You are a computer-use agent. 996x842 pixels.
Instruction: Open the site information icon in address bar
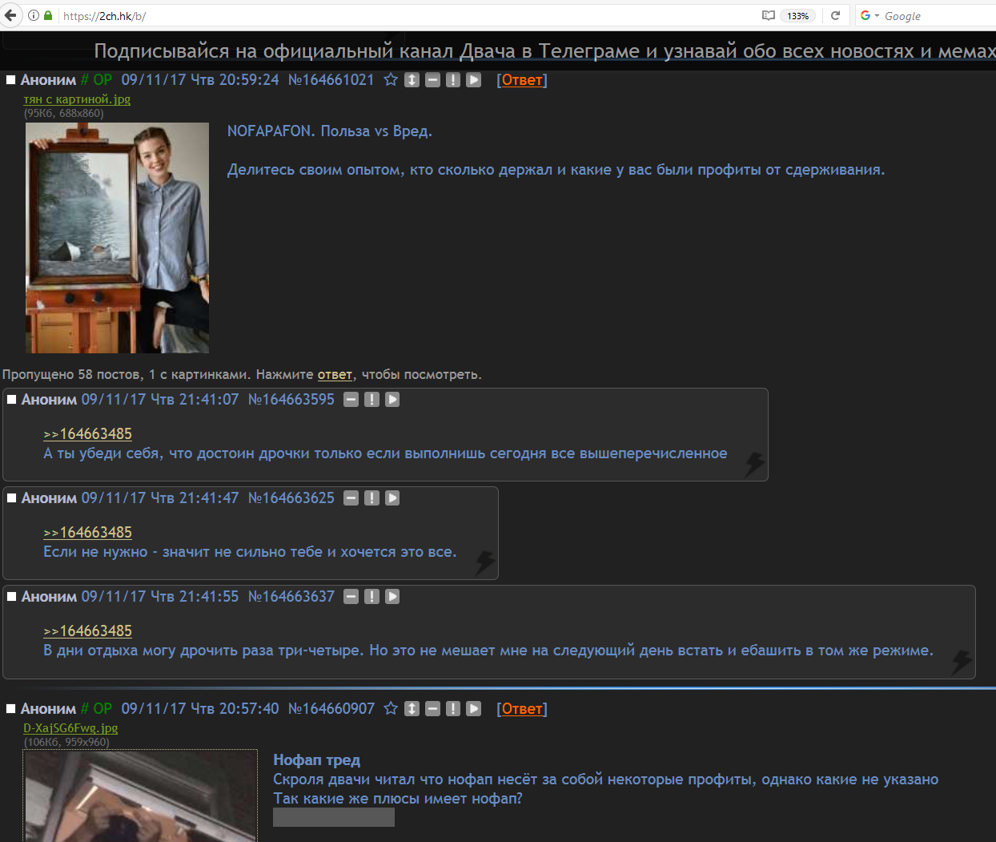coord(34,15)
